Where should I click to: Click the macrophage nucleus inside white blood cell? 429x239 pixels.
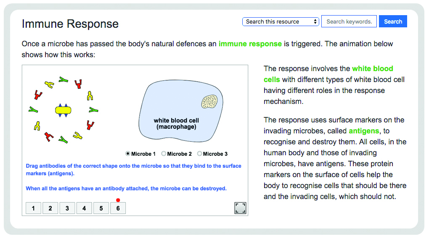[209, 101]
